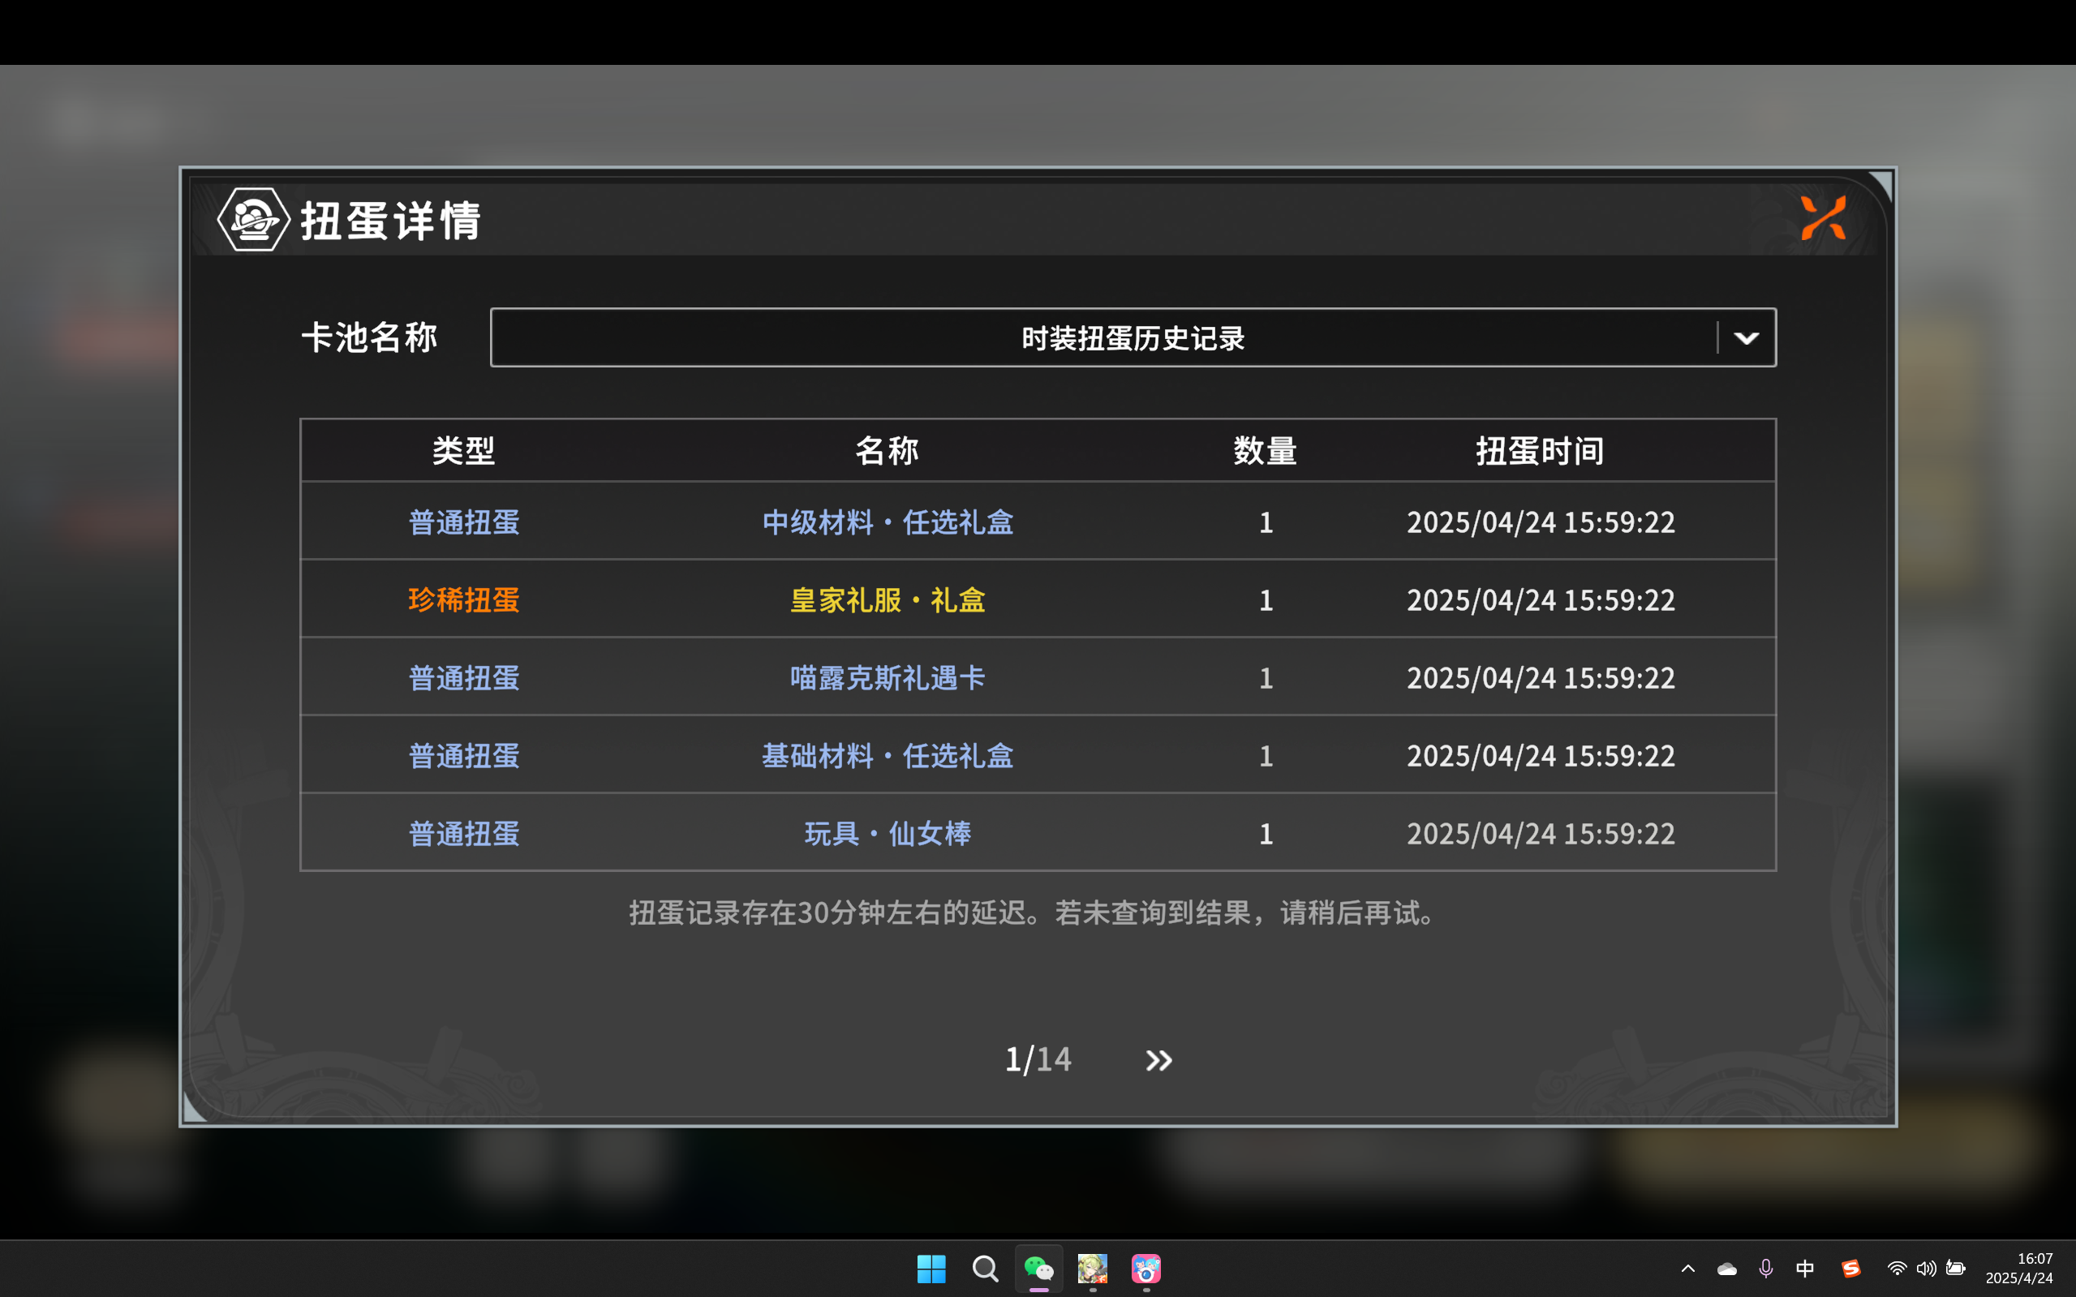2076x1297 pixels.
Task: Toggle the 中 input language indicator
Action: pyautogui.click(x=1805, y=1269)
